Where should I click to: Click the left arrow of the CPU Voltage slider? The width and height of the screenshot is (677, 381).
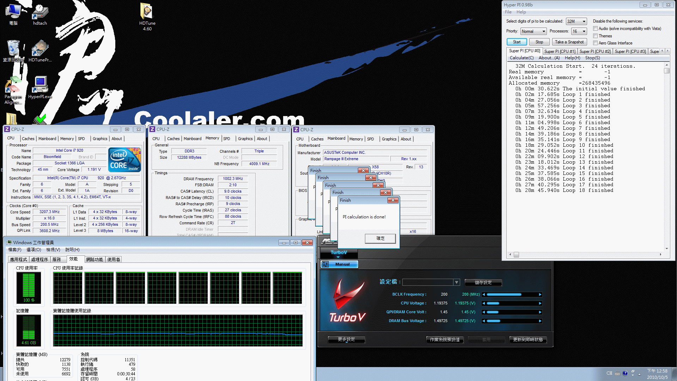click(484, 303)
